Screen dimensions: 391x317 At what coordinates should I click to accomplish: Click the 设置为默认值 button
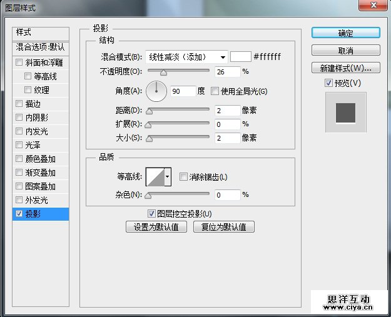coord(156,227)
